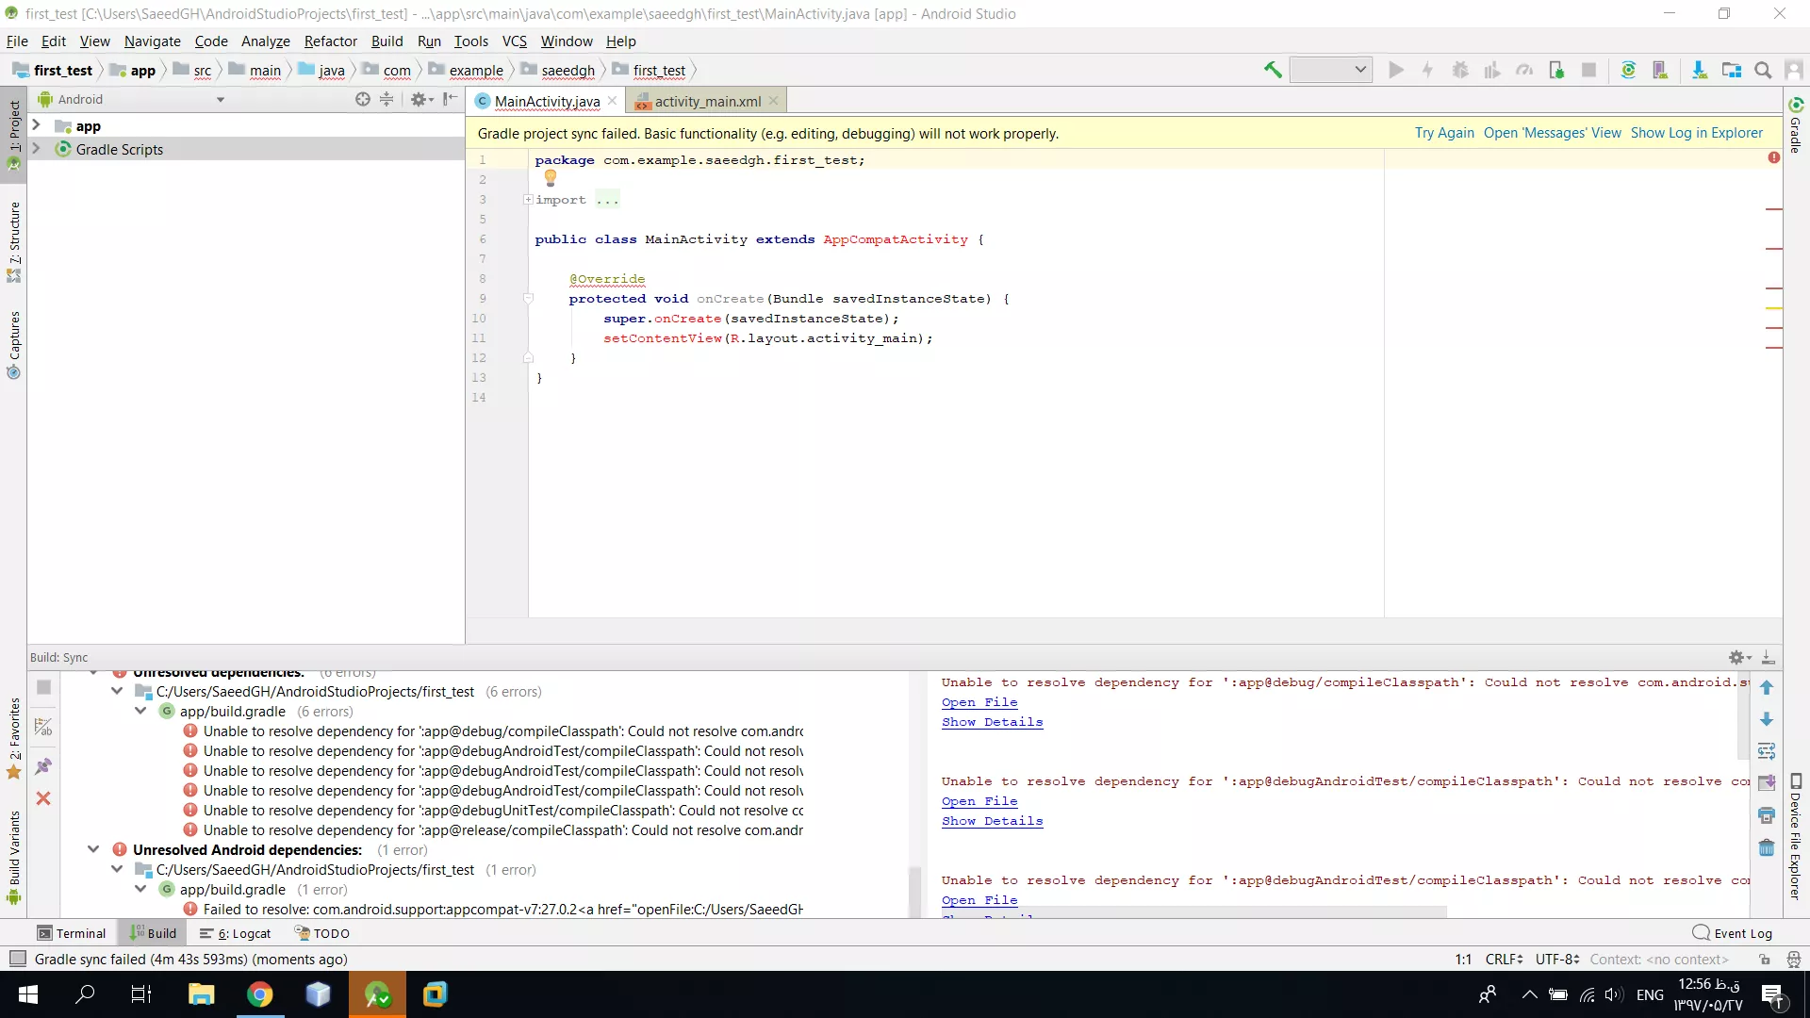Open the Event Log
Image resolution: width=1810 pixels, height=1018 pixels.
pyautogui.click(x=1733, y=933)
